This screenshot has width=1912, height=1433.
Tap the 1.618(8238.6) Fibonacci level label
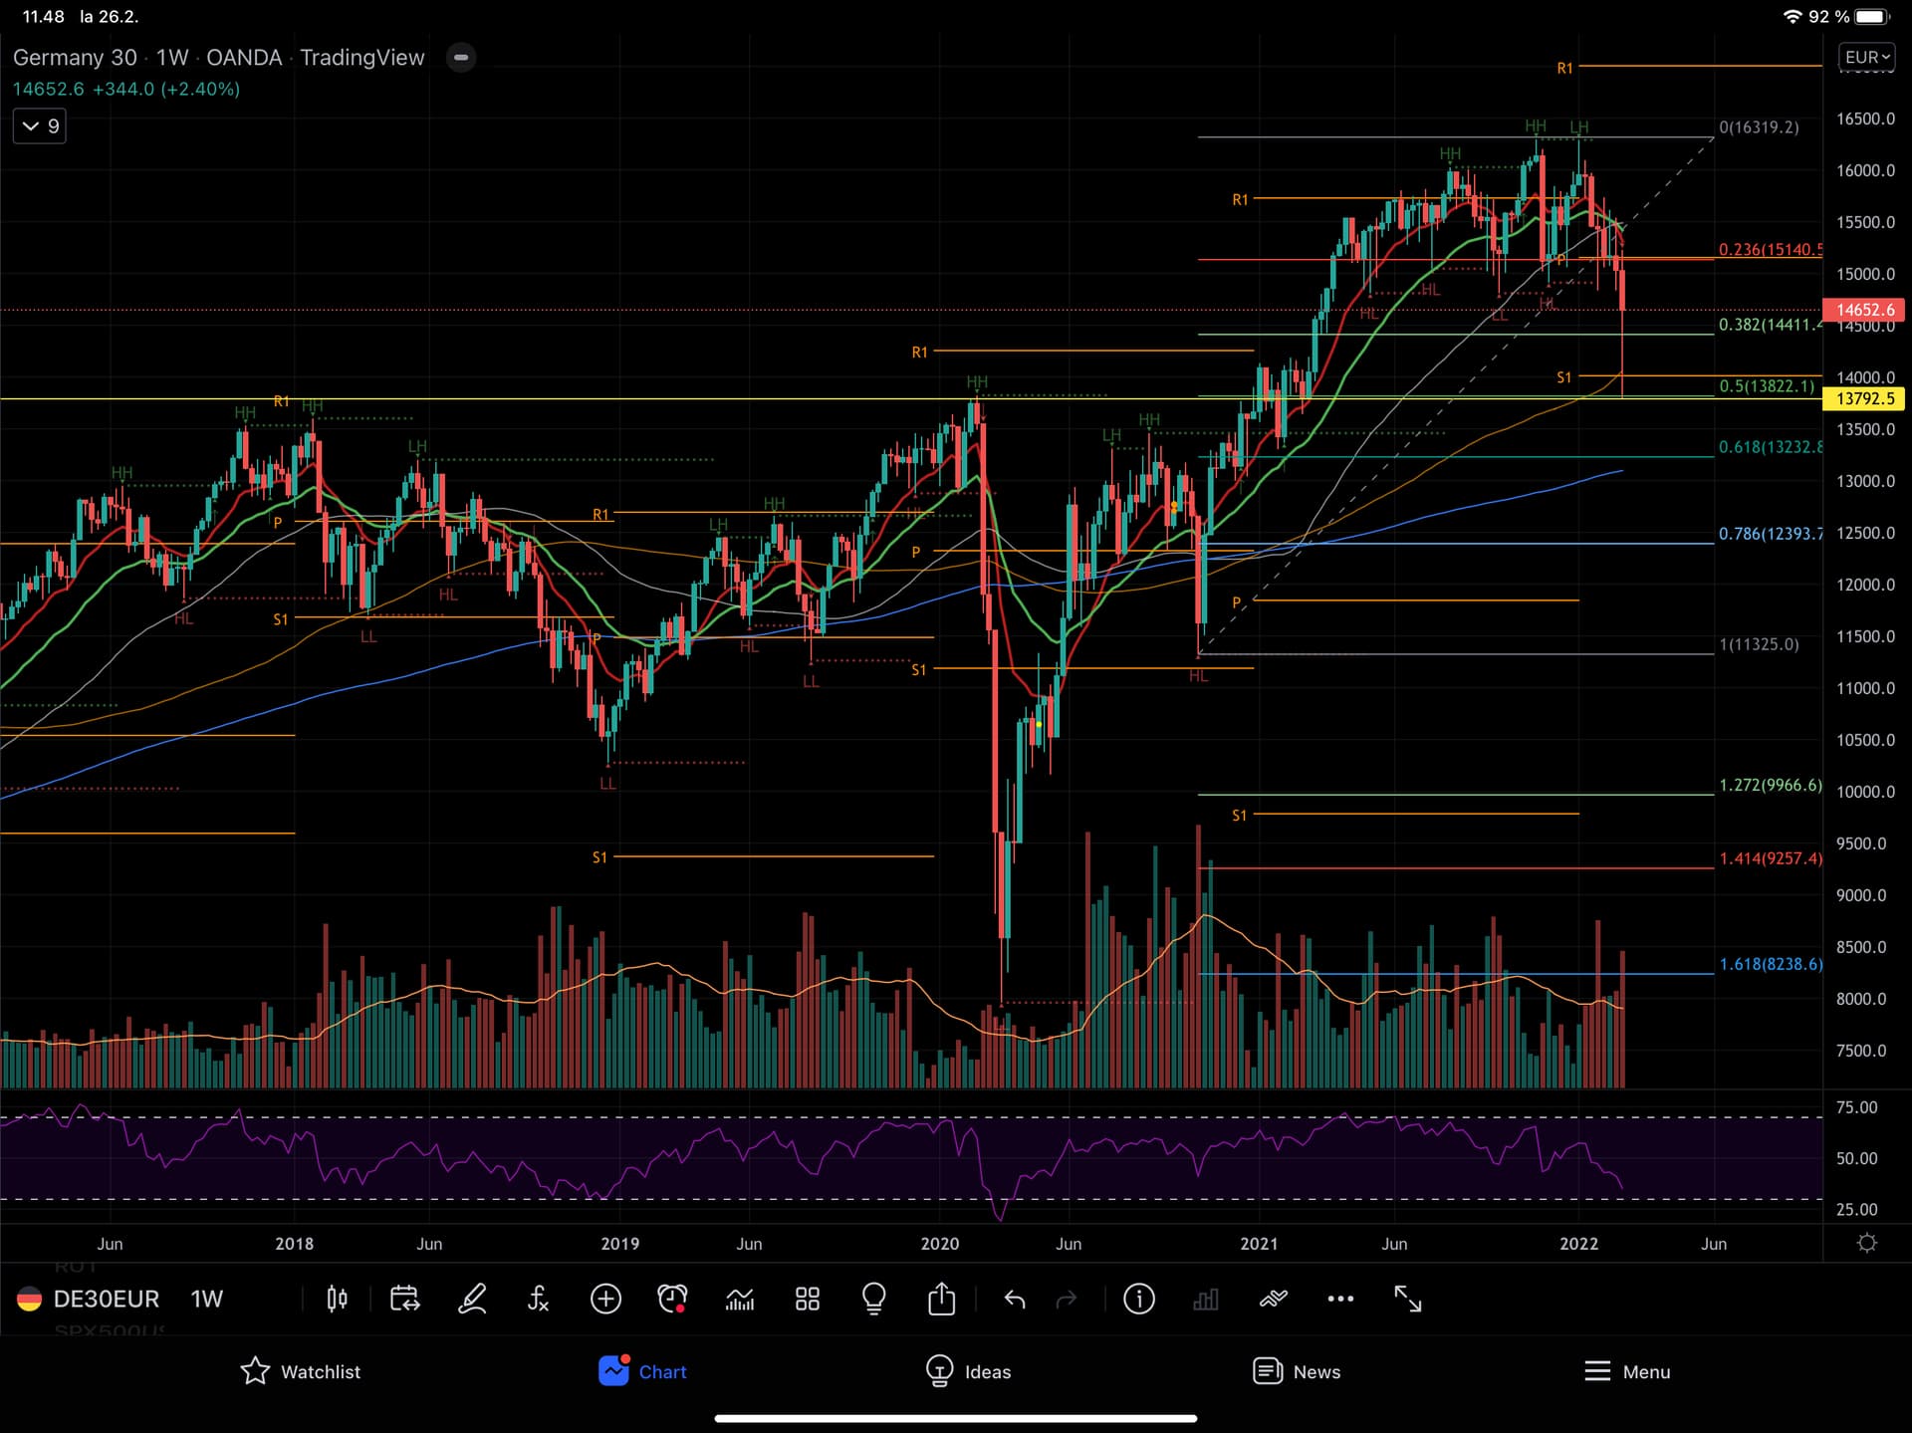1771,964
